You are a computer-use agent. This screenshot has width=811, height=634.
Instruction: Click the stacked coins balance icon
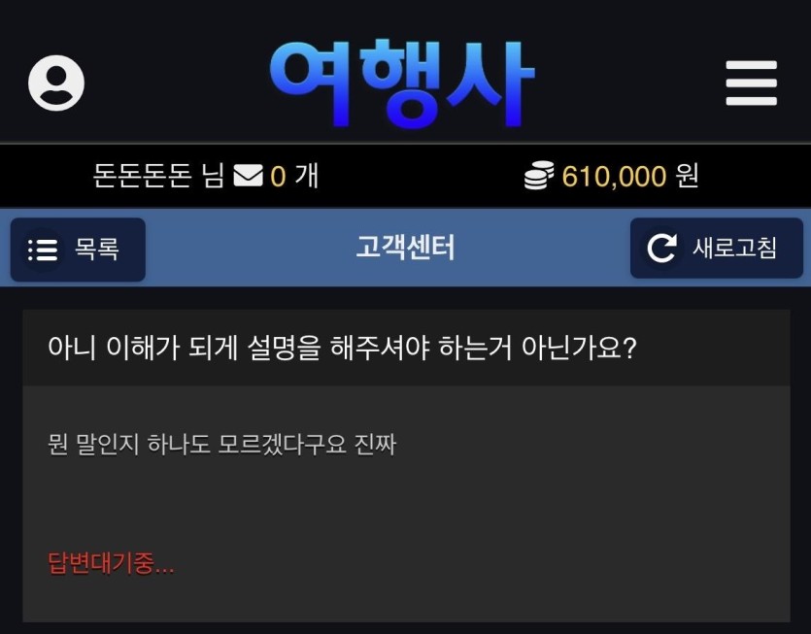tap(539, 176)
